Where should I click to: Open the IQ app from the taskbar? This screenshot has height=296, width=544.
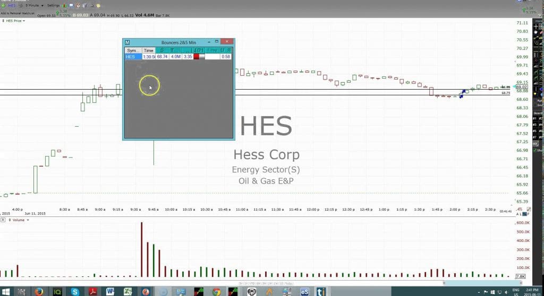[x=57, y=292]
